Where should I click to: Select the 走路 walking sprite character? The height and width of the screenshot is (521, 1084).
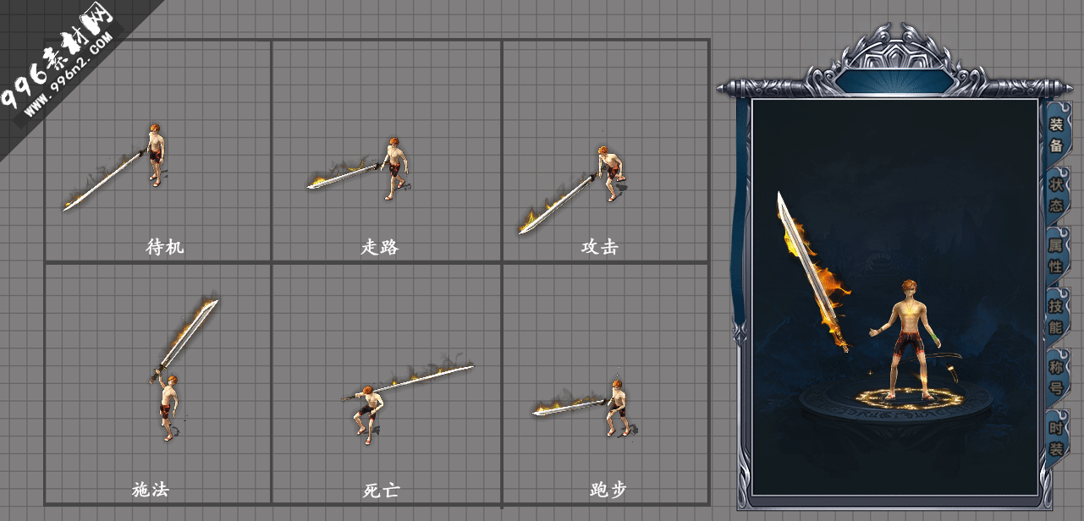click(x=357, y=169)
